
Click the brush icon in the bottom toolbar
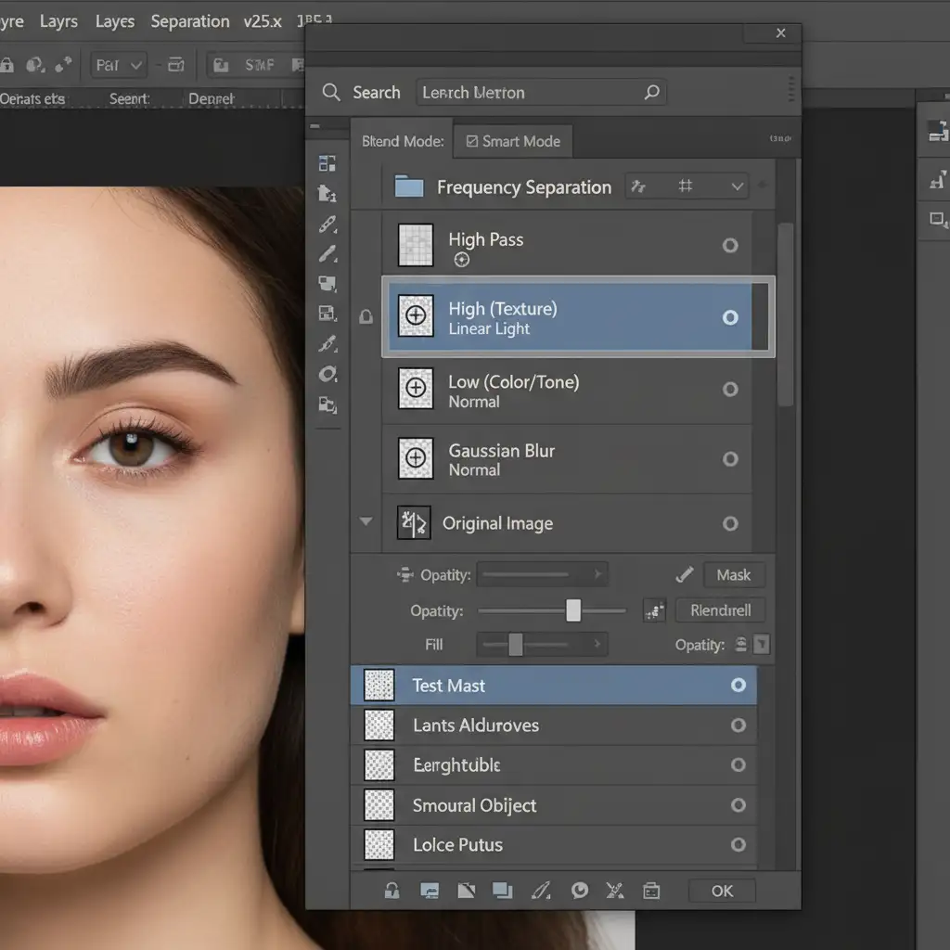pos(540,892)
